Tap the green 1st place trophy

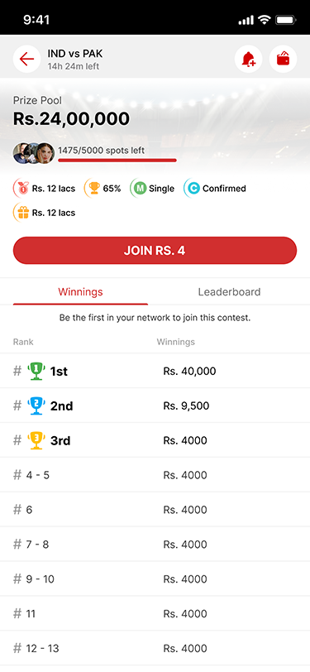(x=36, y=371)
